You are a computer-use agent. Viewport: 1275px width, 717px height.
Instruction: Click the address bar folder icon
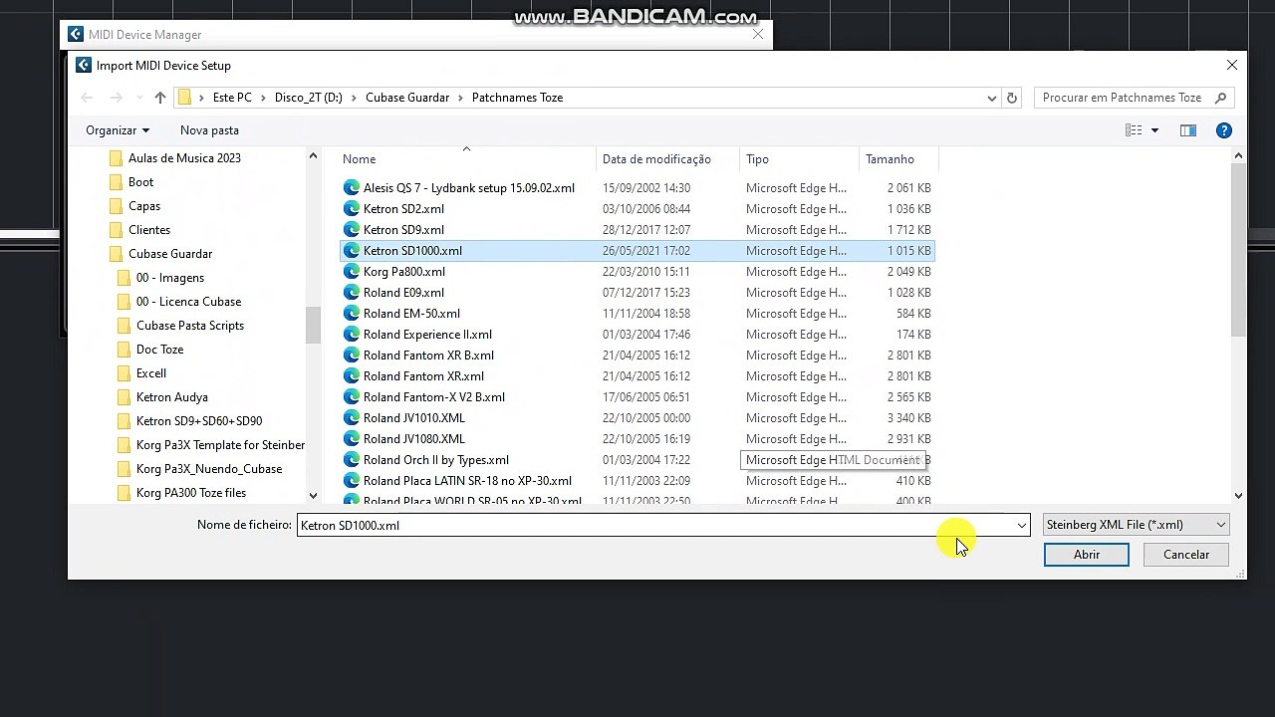click(x=184, y=98)
